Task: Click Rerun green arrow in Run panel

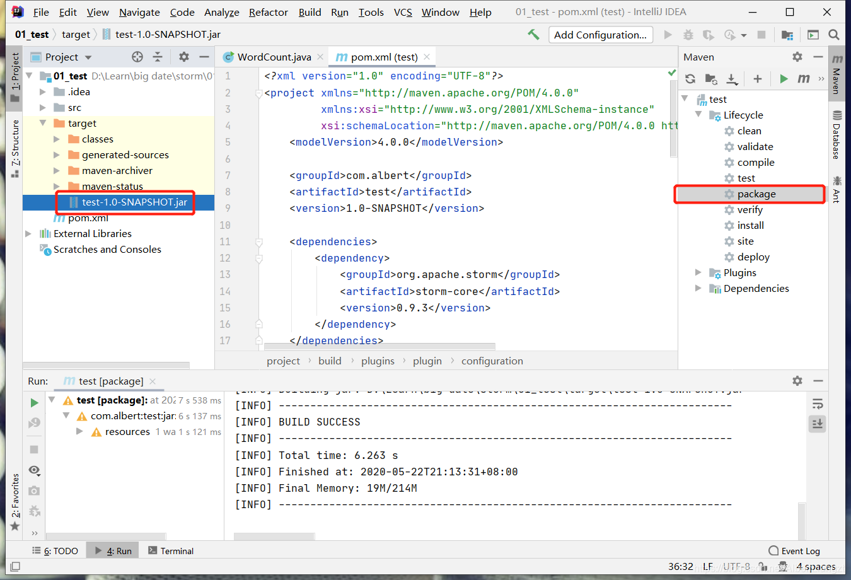Action: pyautogui.click(x=34, y=402)
